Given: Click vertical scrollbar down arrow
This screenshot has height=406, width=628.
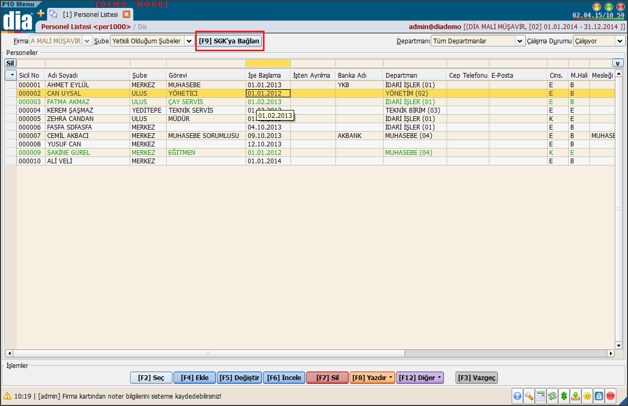Looking at the screenshot, I should pos(619,346).
